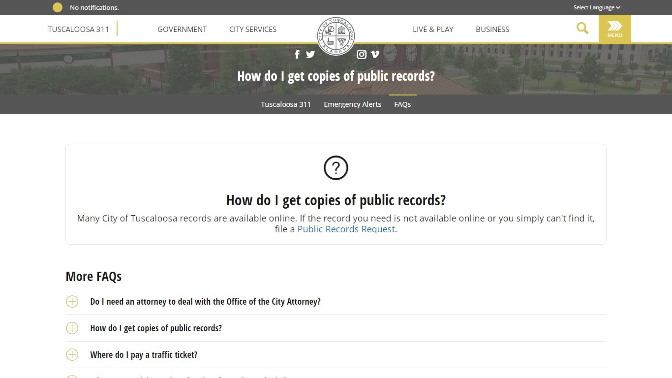
Task: Open the Instagram social icon
Action: 362,54
